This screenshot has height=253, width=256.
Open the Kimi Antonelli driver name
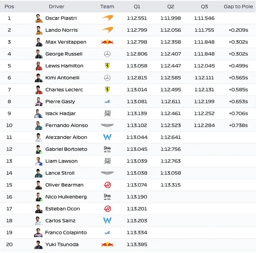[62, 78]
